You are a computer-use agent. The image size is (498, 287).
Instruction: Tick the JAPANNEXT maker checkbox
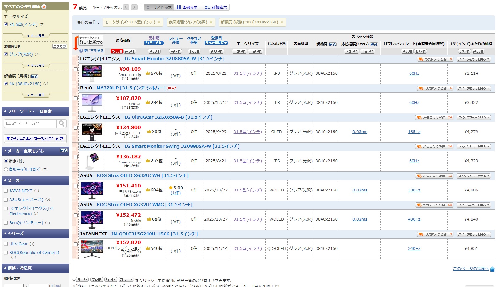coord(6,191)
